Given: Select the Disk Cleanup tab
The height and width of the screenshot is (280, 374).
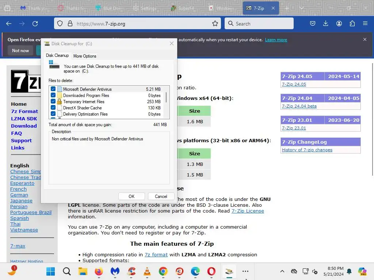Looking at the screenshot, I should point(57,55).
